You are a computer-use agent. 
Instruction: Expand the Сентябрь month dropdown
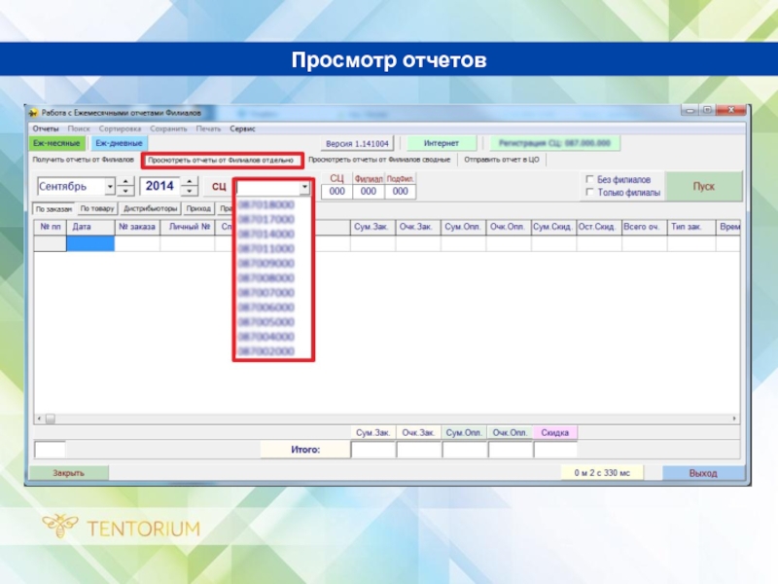pyautogui.click(x=110, y=187)
